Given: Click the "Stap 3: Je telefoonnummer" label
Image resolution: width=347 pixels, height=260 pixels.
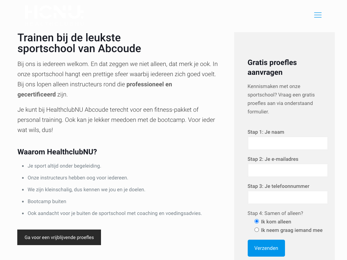Looking at the screenshot, I should pyautogui.click(x=278, y=186).
